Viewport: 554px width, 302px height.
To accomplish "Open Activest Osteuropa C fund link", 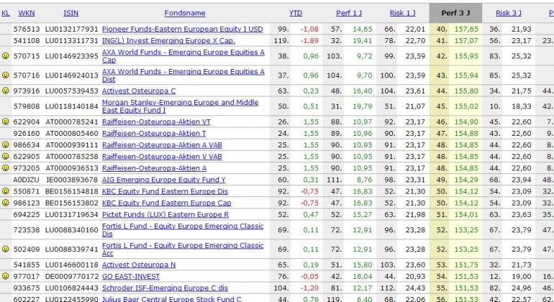I will point(139,91).
